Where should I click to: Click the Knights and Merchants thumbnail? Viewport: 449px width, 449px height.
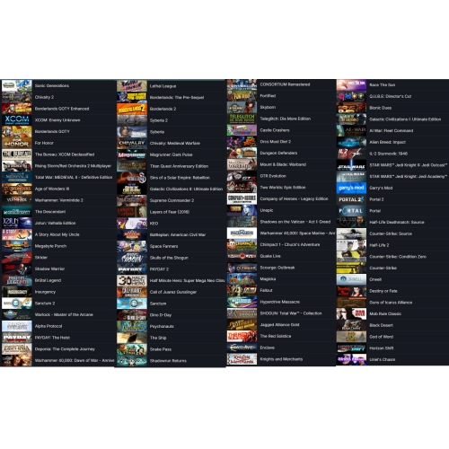[x=242, y=359]
